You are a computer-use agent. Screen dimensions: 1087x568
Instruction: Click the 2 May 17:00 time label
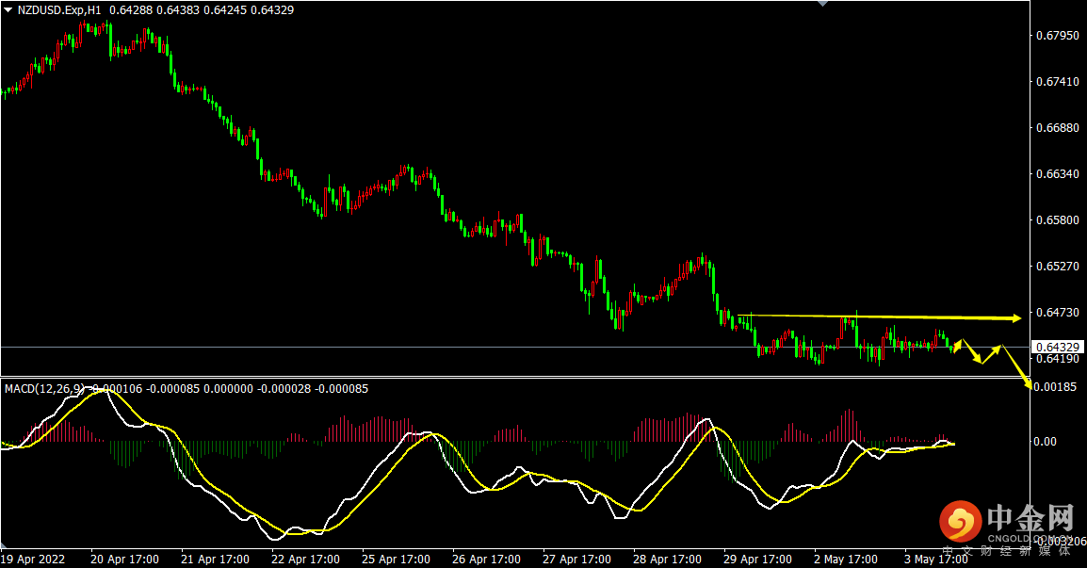[x=846, y=559]
